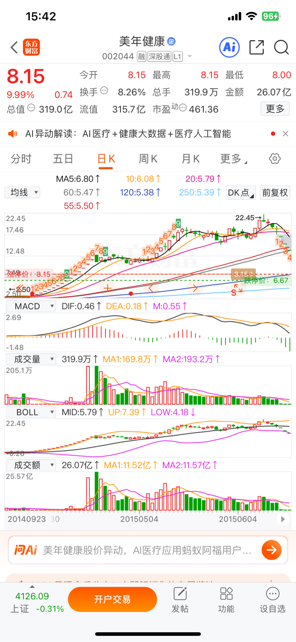Tap the back arrow icon
This screenshot has height=642, width=296.
pyautogui.click(x=14, y=47)
